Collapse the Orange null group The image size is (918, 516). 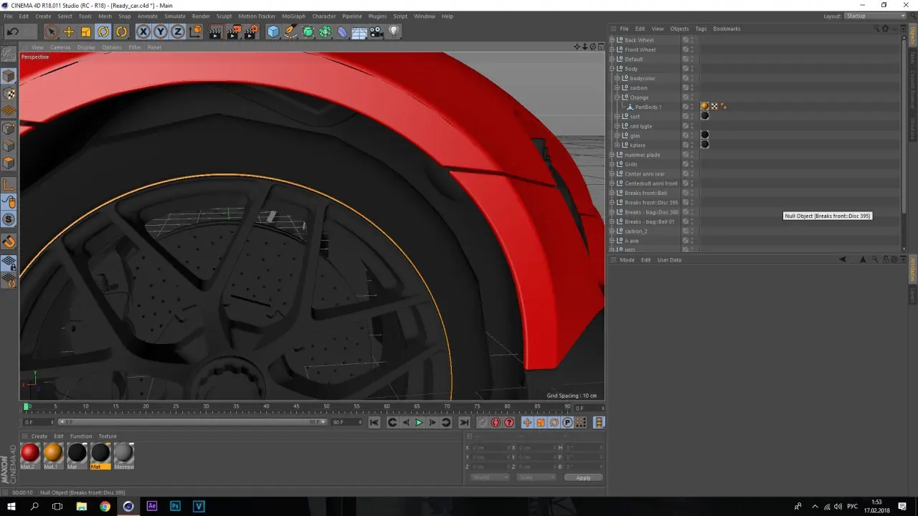(x=617, y=97)
